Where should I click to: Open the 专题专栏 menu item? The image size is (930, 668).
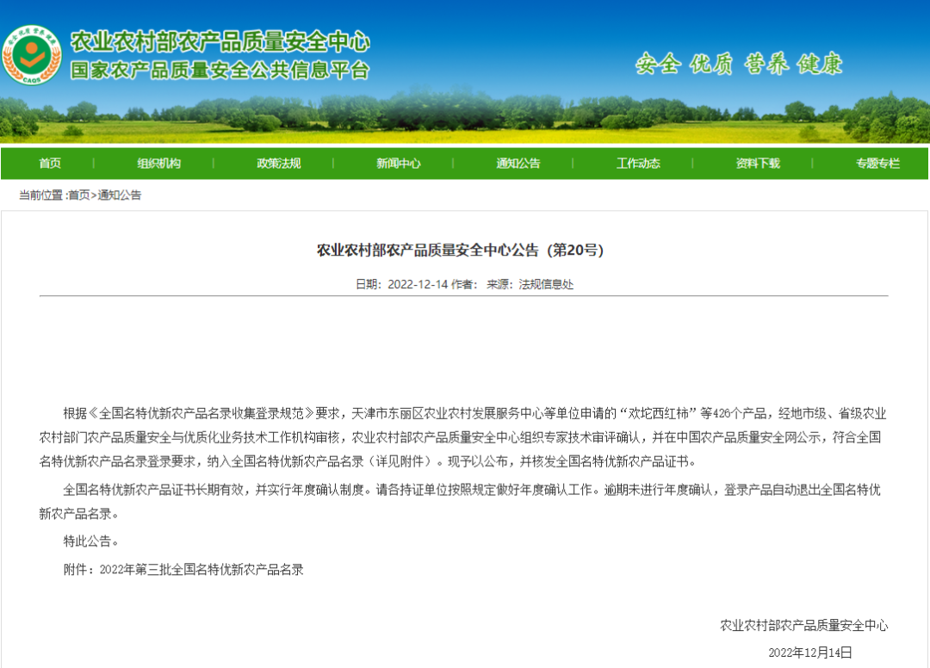click(x=877, y=164)
